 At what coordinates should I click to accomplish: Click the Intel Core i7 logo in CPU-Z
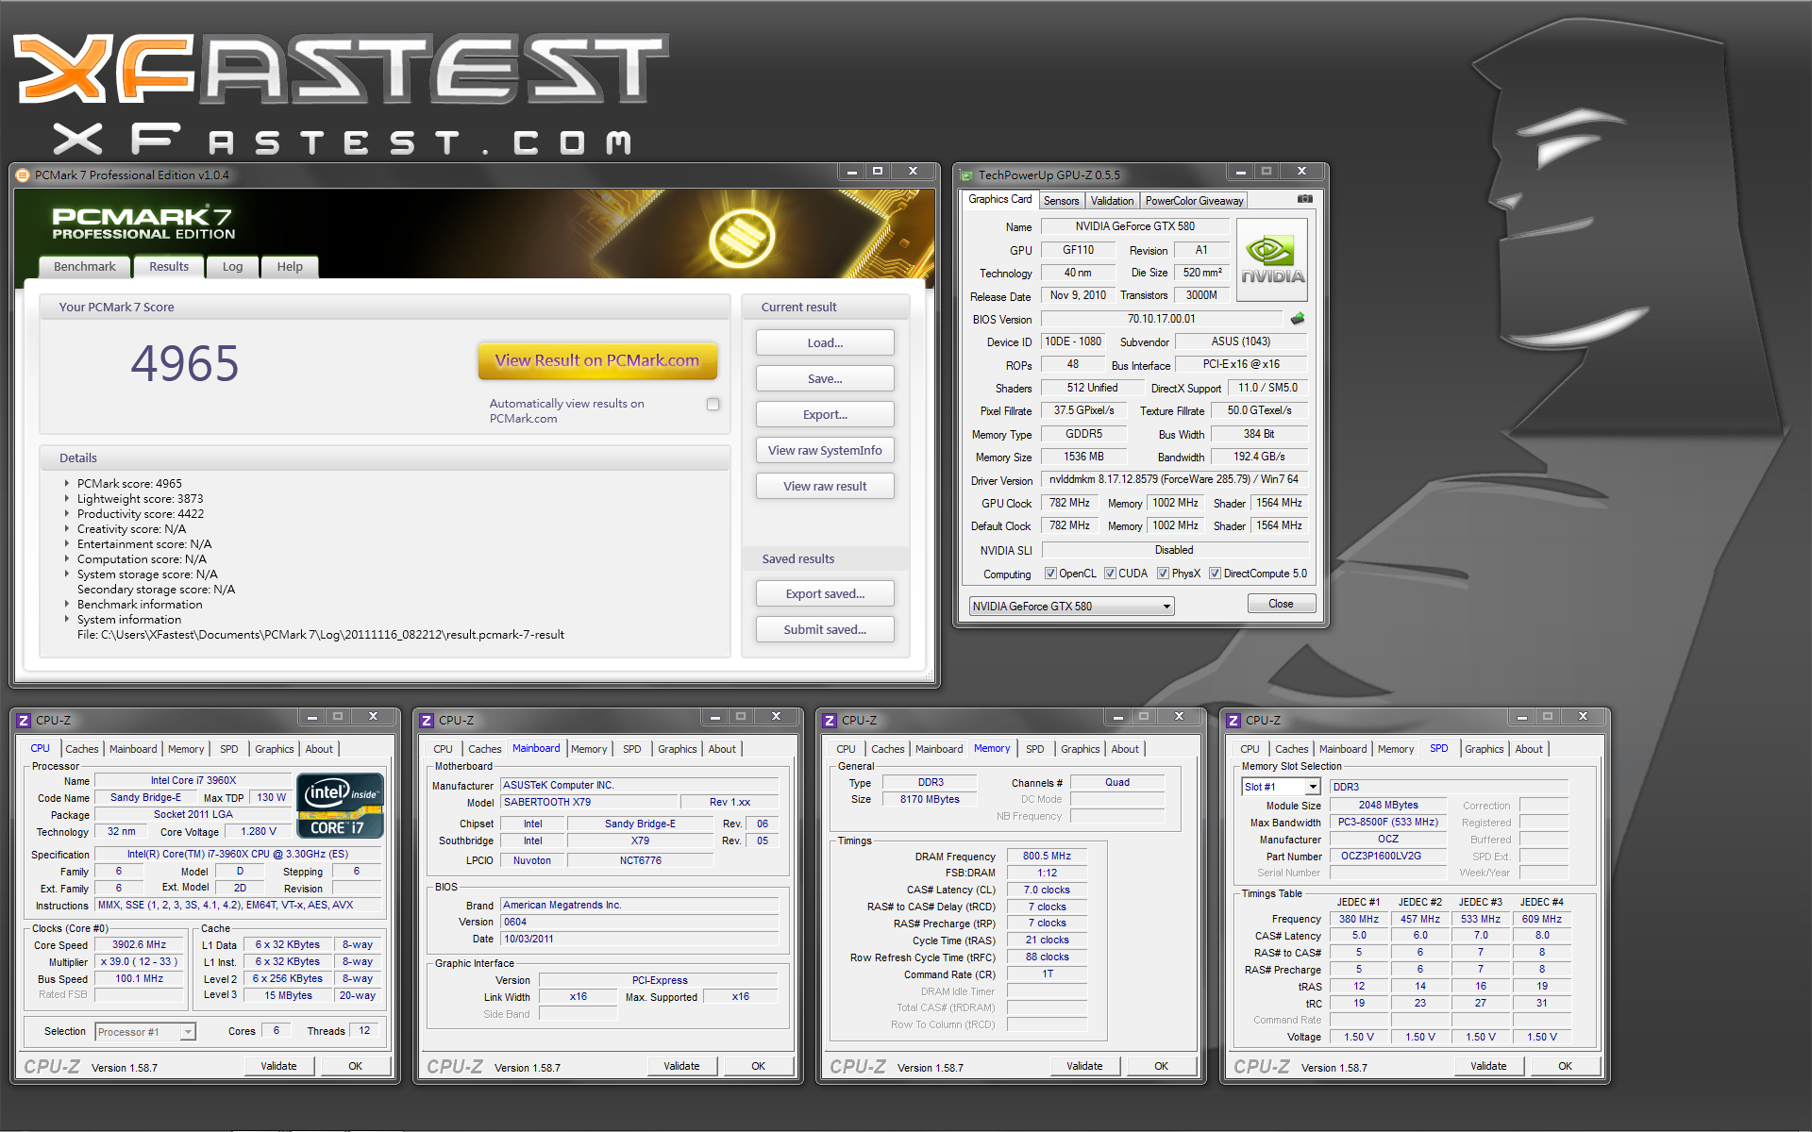(x=340, y=806)
